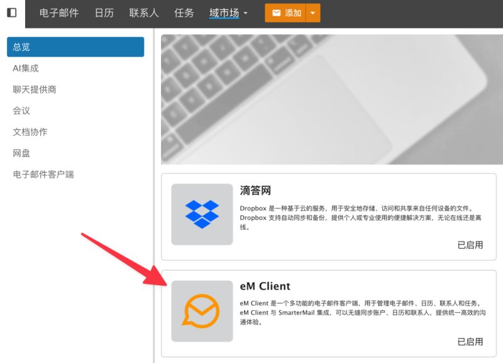Expand the 添加 button dropdown arrow
The width and height of the screenshot is (503, 363).
(x=312, y=13)
